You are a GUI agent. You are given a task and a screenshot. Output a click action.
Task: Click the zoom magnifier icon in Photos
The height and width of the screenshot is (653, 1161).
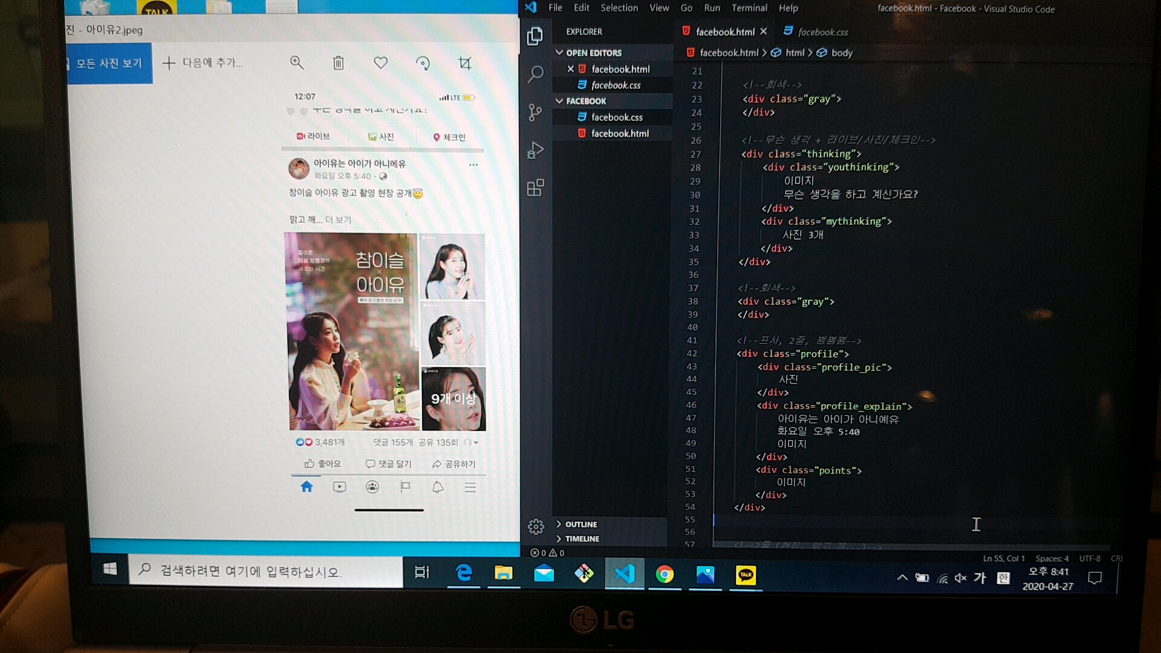(x=296, y=62)
